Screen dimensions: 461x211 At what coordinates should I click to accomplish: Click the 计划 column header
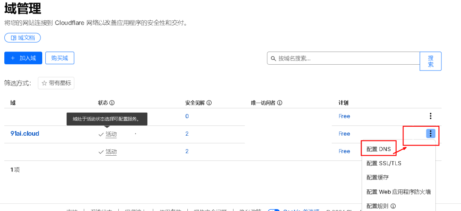(343, 103)
